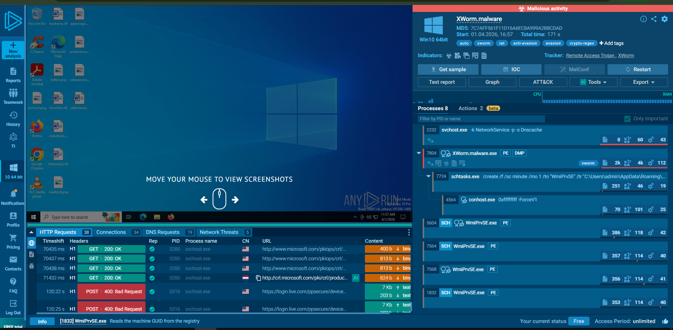
Task: Open the Reports sidebar section
Action: [13, 75]
